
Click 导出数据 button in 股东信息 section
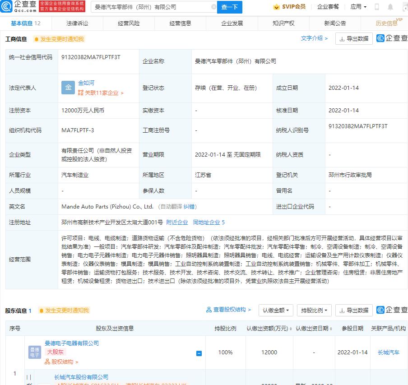(354, 310)
